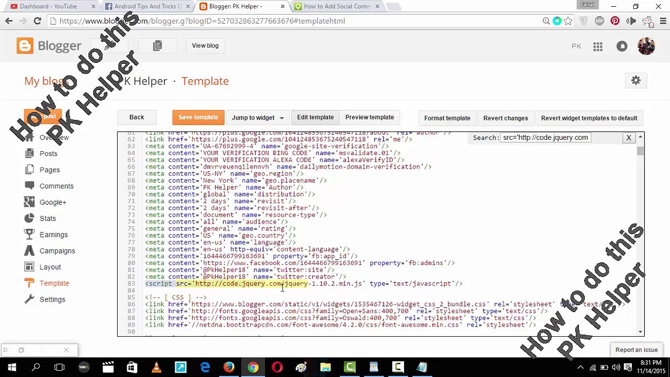Open the Google apps grid
670x377 pixels.
tap(598, 47)
